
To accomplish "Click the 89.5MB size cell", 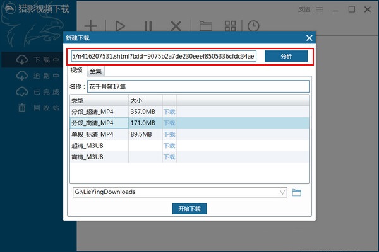I will pyautogui.click(x=145, y=134).
